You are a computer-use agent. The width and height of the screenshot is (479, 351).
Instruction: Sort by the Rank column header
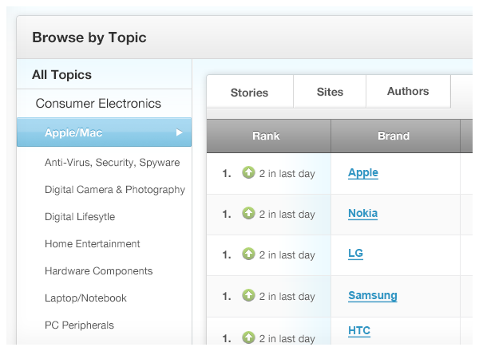(x=266, y=136)
